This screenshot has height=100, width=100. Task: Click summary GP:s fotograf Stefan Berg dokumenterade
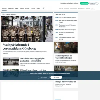24,52
